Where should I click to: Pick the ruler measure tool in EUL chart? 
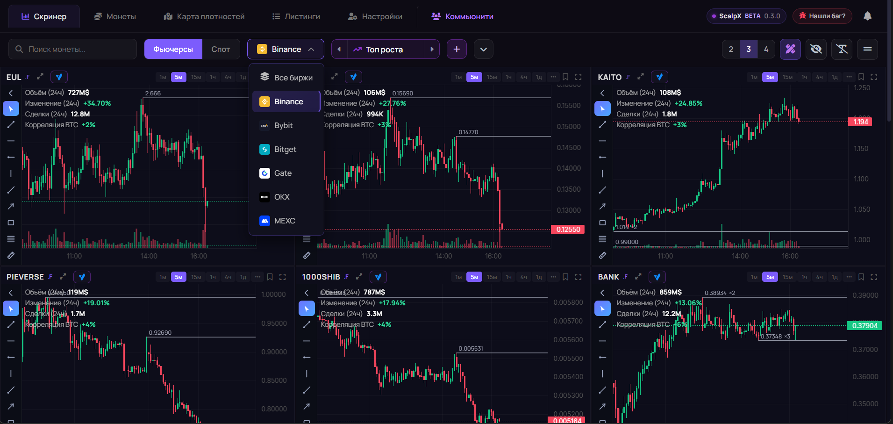(x=11, y=255)
